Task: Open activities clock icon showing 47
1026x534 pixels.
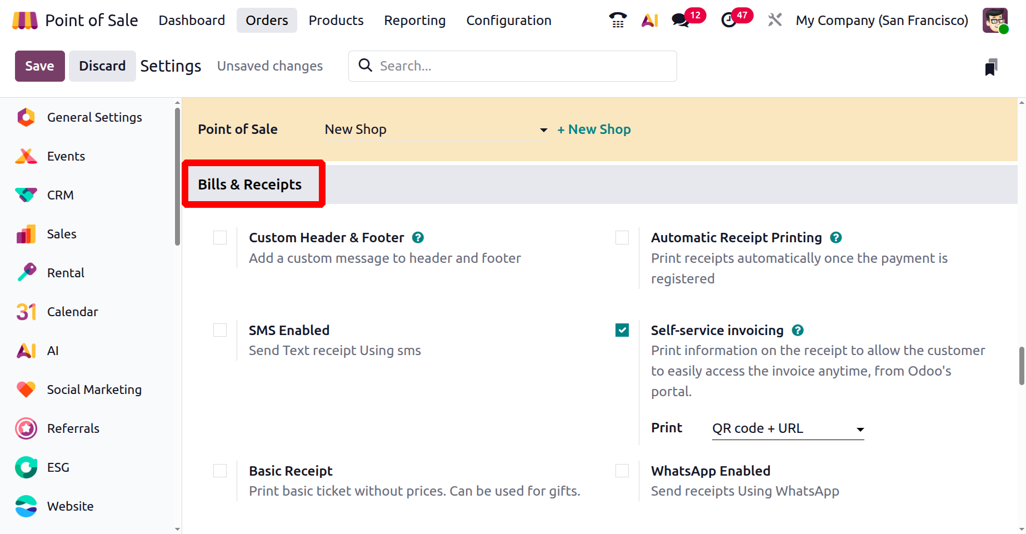Action: coord(728,21)
